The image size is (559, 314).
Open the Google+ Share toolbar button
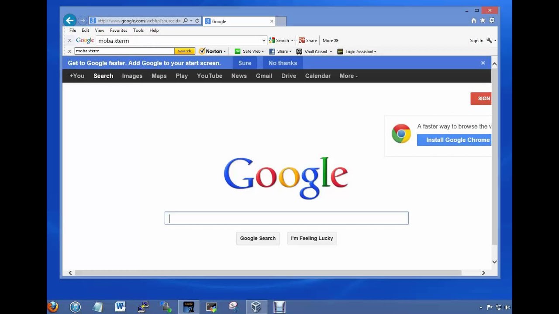[x=308, y=41]
